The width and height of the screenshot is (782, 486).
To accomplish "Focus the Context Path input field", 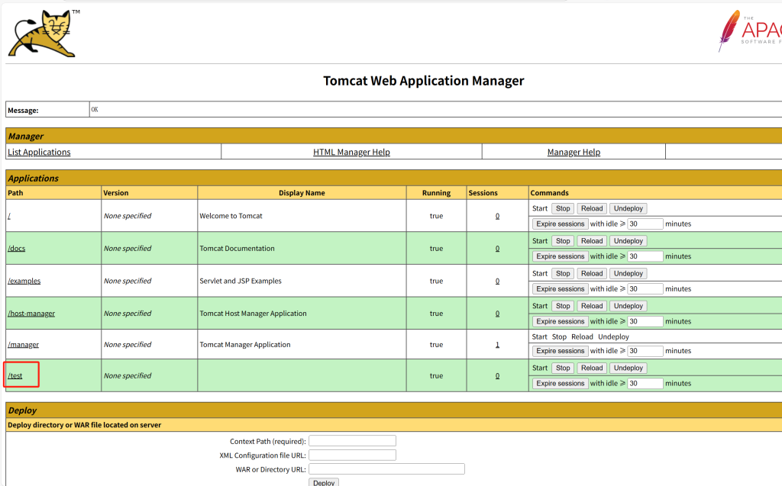I will click(x=352, y=441).
